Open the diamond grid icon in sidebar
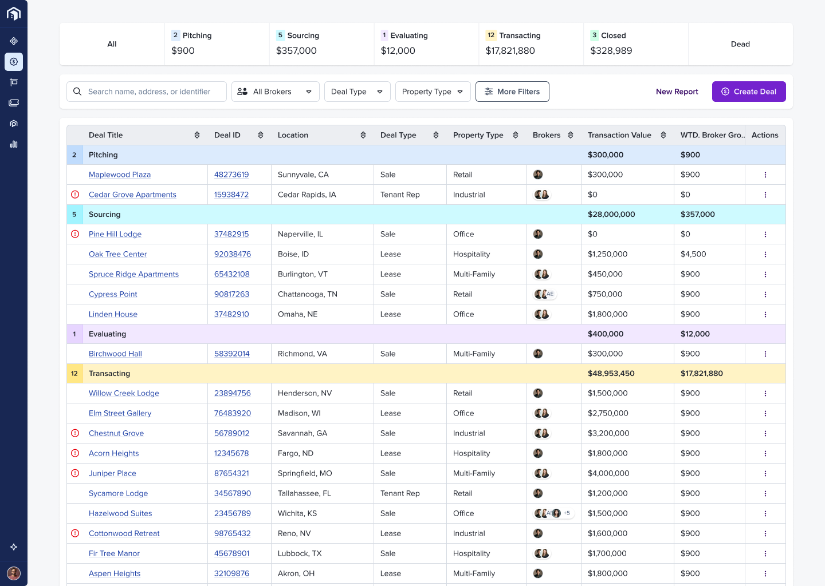 click(x=14, y=41)
